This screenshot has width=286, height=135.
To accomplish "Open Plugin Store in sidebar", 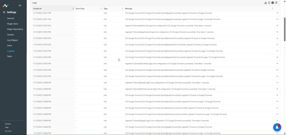I will tap(12, 24).
